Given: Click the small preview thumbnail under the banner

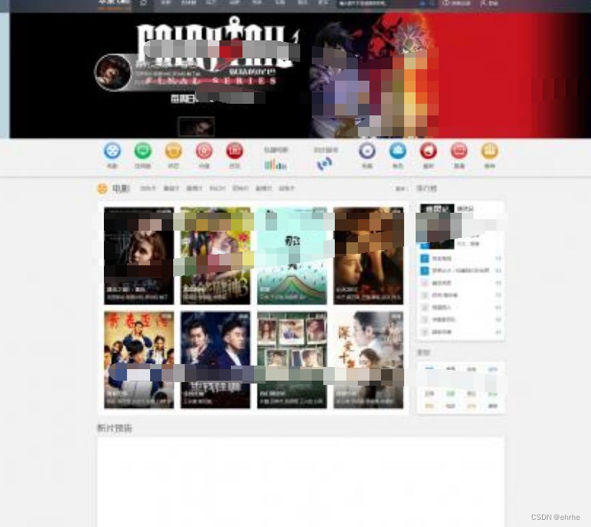Looking at the screenshot, I should (x=196, y=125).
